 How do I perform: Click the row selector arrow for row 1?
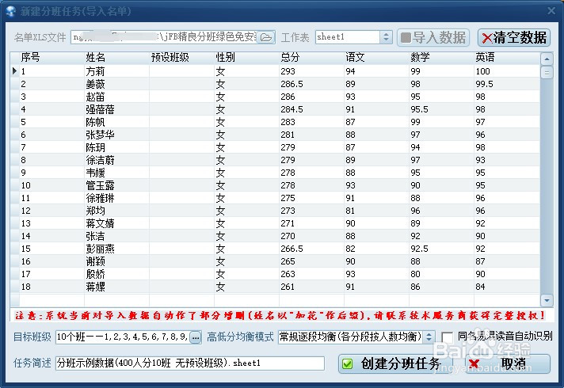(x=14, y=70)
